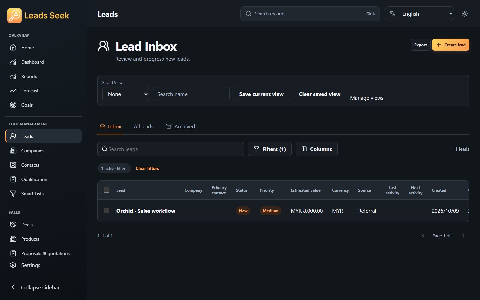Click Save current view
480x300 pixels.
(261, 94)
